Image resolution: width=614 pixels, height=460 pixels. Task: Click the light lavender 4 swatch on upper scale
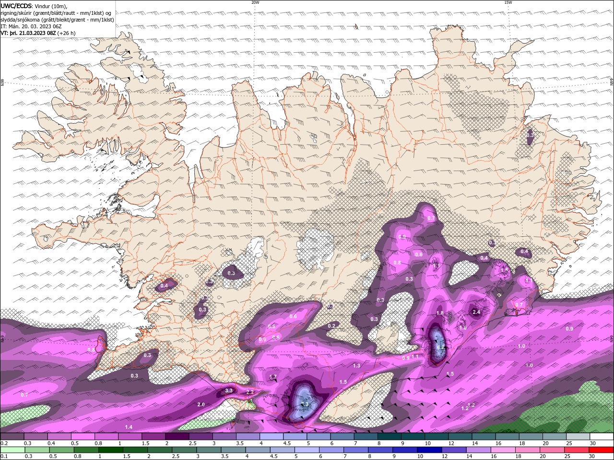[x=272, y=437]
